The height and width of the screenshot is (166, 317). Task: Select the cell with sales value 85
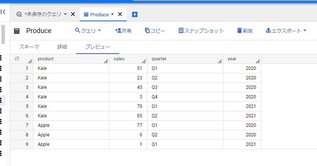click(128, 116)
